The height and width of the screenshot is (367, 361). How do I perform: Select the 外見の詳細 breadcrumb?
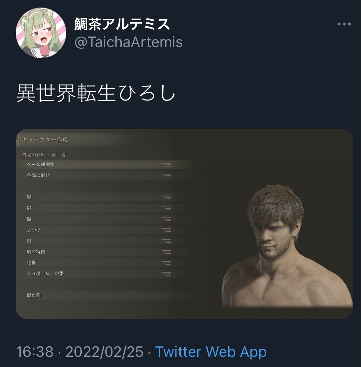(34, 155)
